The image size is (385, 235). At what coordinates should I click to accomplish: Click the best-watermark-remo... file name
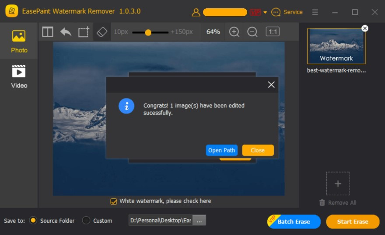pyautogui.click(x=336, y=71)
